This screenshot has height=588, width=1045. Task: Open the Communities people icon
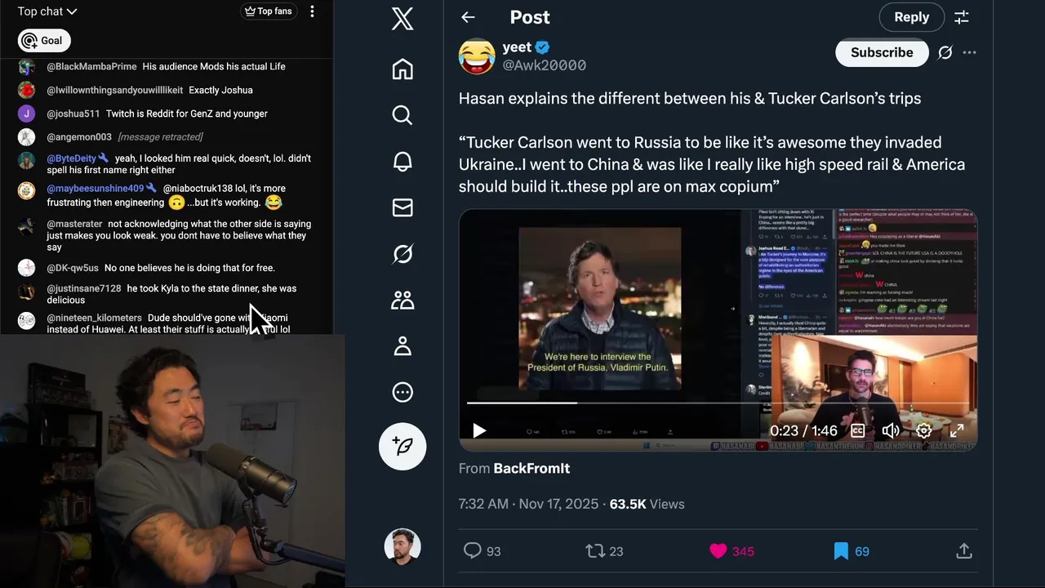click(402, 300)
